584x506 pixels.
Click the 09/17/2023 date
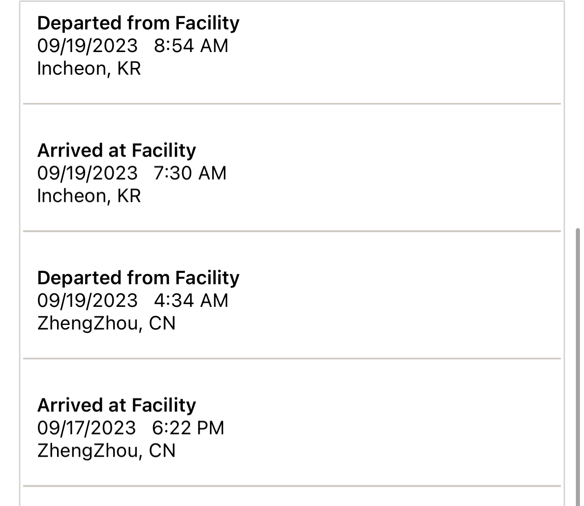click(86, 428)
